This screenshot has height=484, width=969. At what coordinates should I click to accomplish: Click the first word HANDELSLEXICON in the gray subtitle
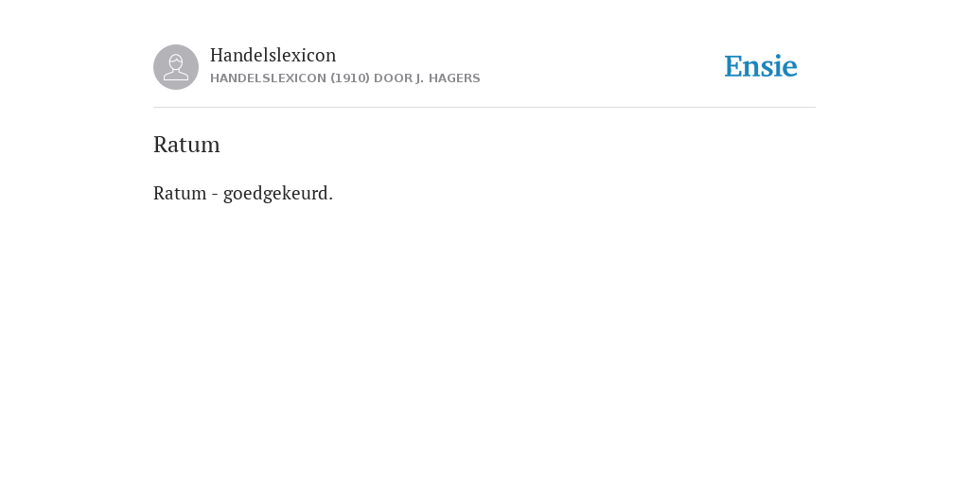[268, 78]
